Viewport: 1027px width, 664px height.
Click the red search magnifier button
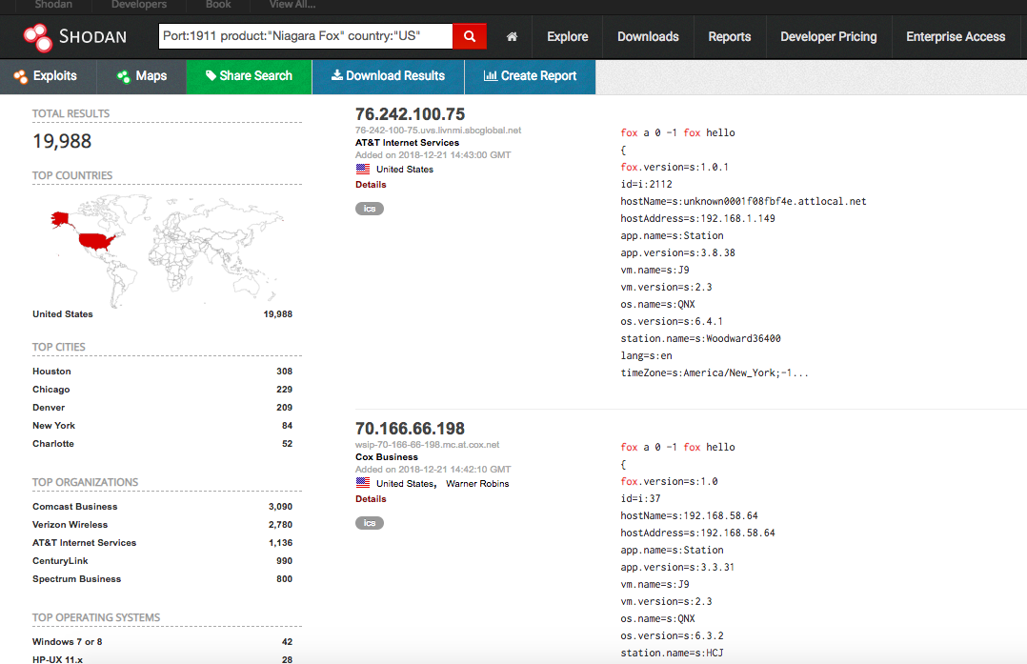point(469,36)
